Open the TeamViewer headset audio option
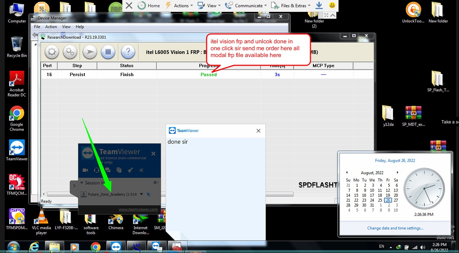 pyautogui.click(x=96, y=170)
